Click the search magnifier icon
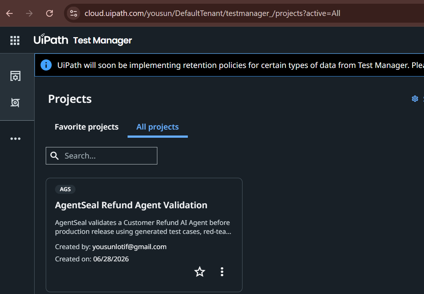The height and width of the screenshot is (294, 424). click(54, 156)
